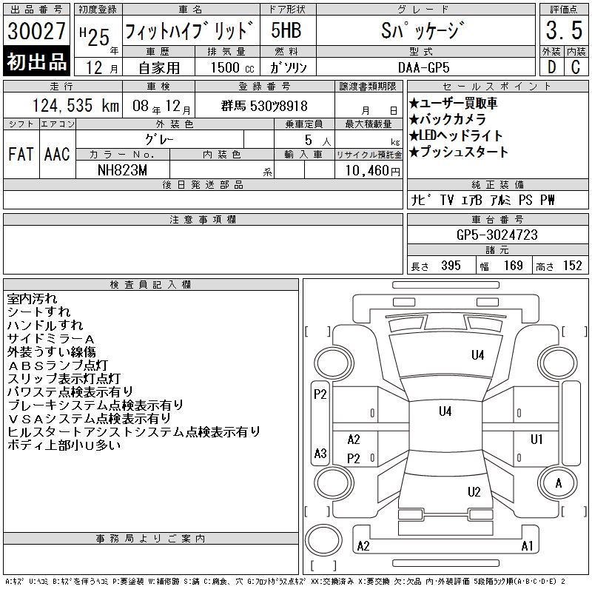Screen dimensions: 592x592
Task: Select note パワステ点検表示有り
Action: pyautogui.click(x=70, y=391)
